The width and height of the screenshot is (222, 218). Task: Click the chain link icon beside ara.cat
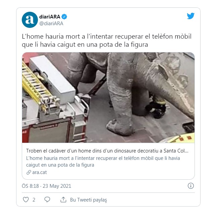[x=29, y=172]
